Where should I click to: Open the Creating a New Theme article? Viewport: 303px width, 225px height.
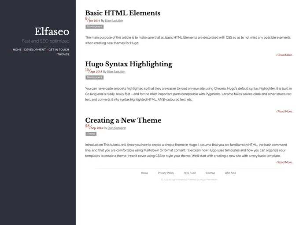coord(123,120)
